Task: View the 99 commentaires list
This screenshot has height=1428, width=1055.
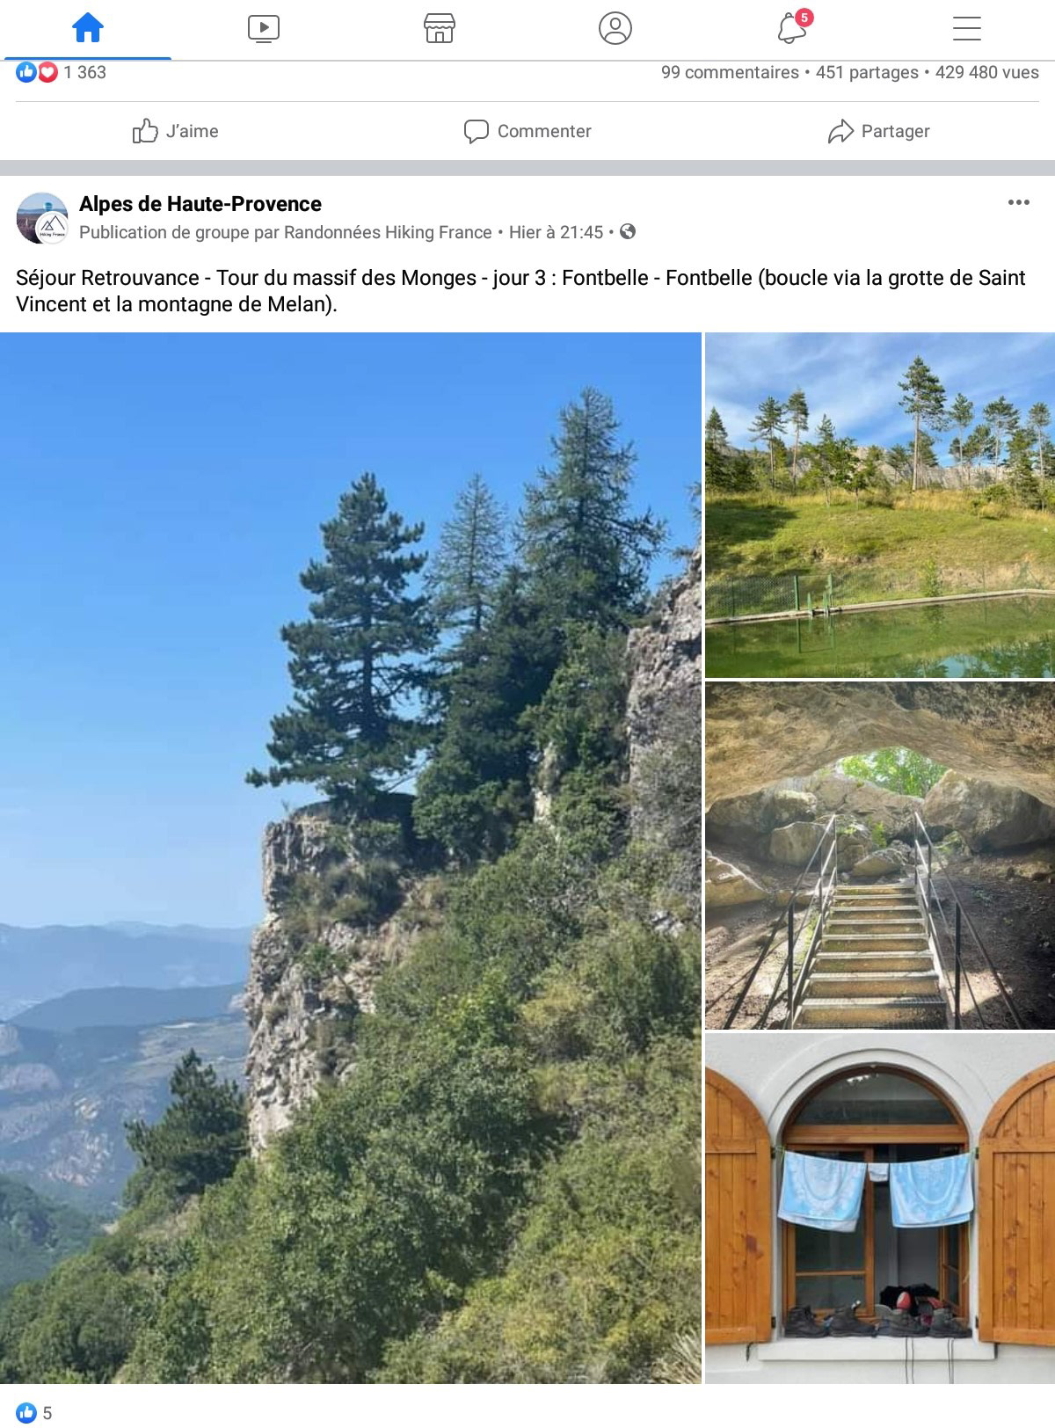Action: [730, 72]
